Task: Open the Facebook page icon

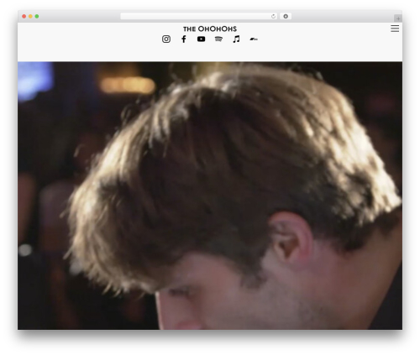Action: point(184,39)
